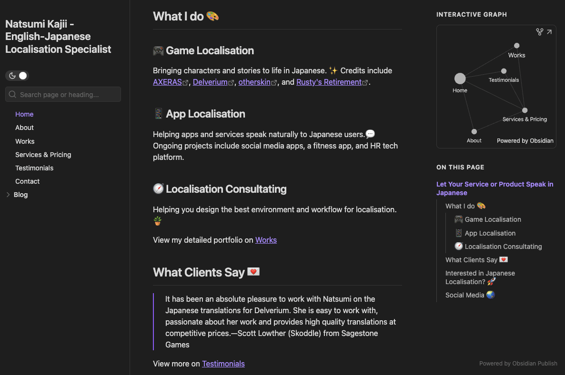Viewport: 565px width, 375px height.
Task: Open Contact page from sidebar
Action: (27, 181)
